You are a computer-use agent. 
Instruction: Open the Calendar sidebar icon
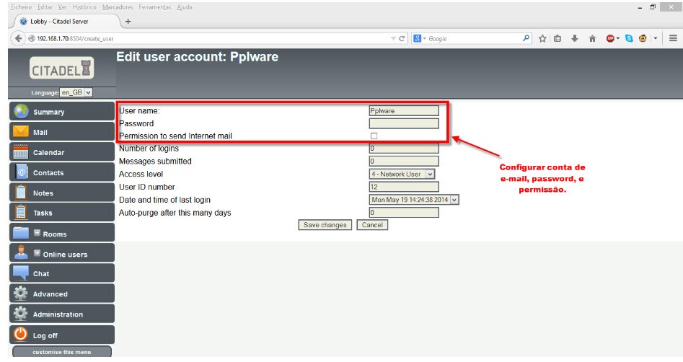click(x=21, y=152)
